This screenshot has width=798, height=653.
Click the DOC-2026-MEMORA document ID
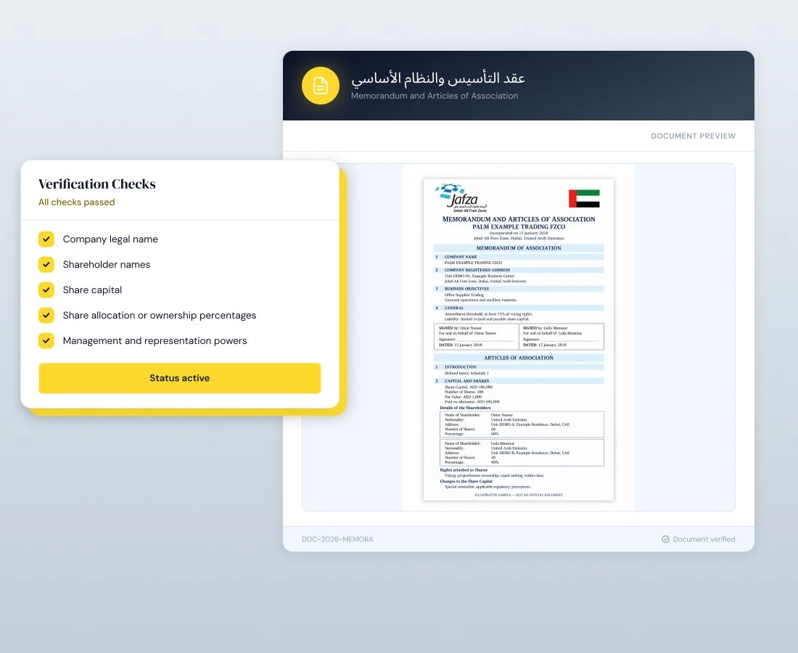coord(337,539)
